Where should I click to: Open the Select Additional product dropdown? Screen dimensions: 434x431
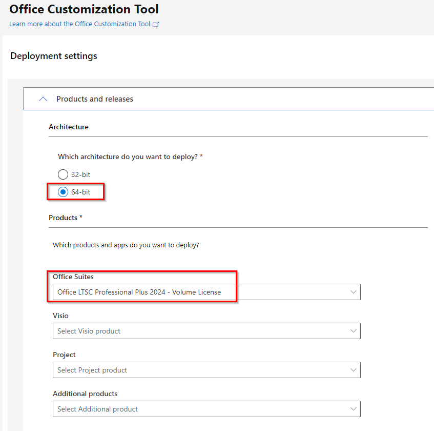click(x=206, y=409)
